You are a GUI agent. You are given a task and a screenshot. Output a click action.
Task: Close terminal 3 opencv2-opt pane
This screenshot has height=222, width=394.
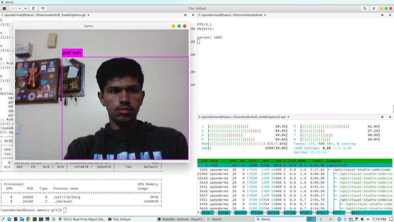[390, 117]
